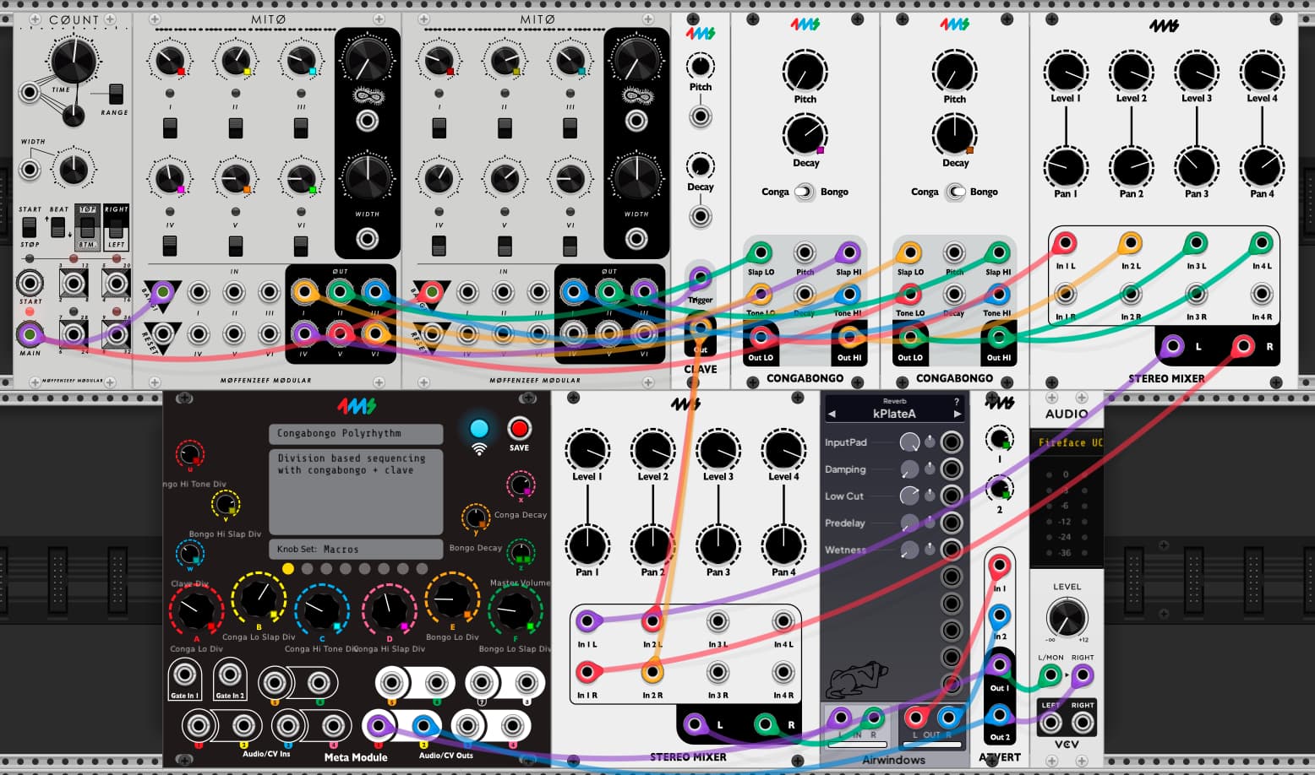Go to previous reverb preset before kPlateA
This screenshot has width=1315, height=775.
tap(832, 414)
